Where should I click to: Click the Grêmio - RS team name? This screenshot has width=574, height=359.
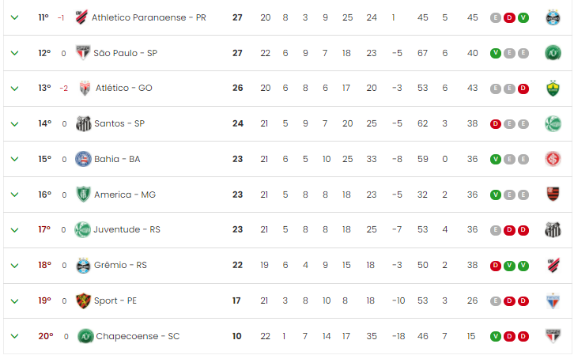point(120,265)
